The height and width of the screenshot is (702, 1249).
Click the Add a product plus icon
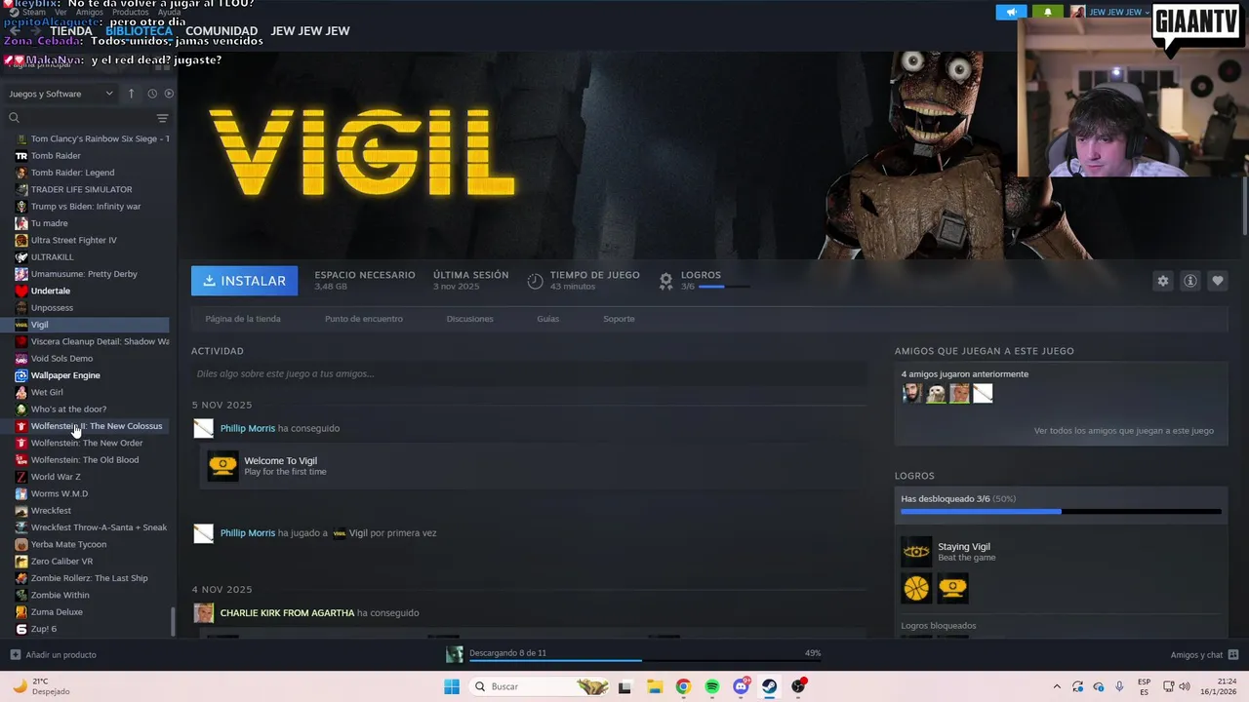15,654
